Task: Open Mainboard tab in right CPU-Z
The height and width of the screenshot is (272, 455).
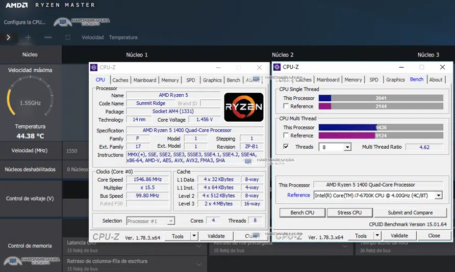Action: pyautogui.click(x=328, y=79)
